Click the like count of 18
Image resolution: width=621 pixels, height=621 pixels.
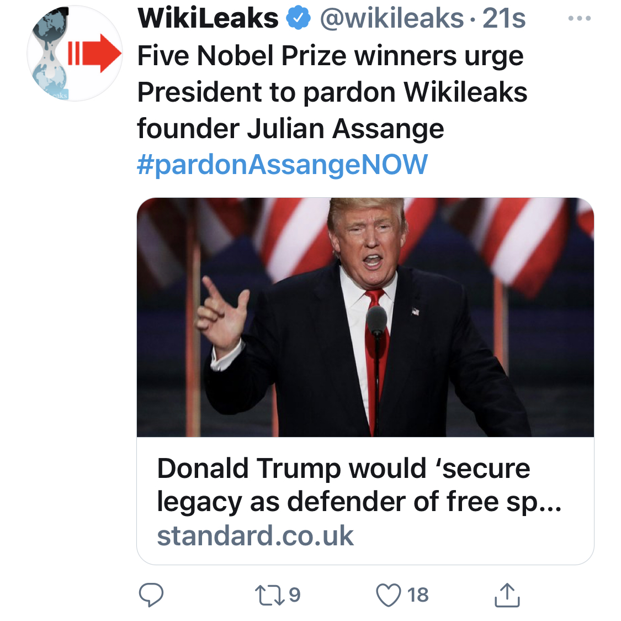[x=418, y=595]
